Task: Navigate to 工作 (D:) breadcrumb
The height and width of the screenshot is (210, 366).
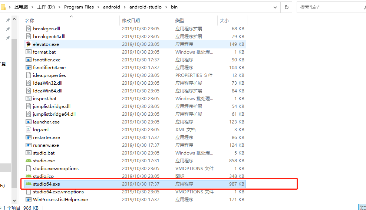Action: tap(46, 7)
